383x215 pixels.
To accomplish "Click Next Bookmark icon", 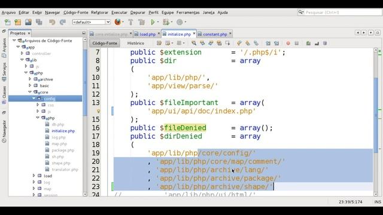I will [247, 43].
